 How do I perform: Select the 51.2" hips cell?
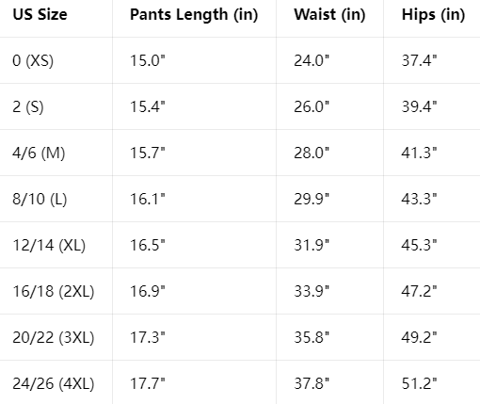click(419, 383)
